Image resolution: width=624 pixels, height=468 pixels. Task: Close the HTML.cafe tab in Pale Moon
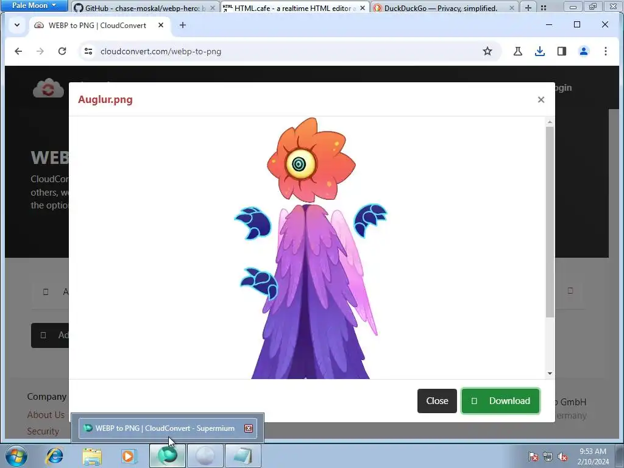(x=363, y=8)
